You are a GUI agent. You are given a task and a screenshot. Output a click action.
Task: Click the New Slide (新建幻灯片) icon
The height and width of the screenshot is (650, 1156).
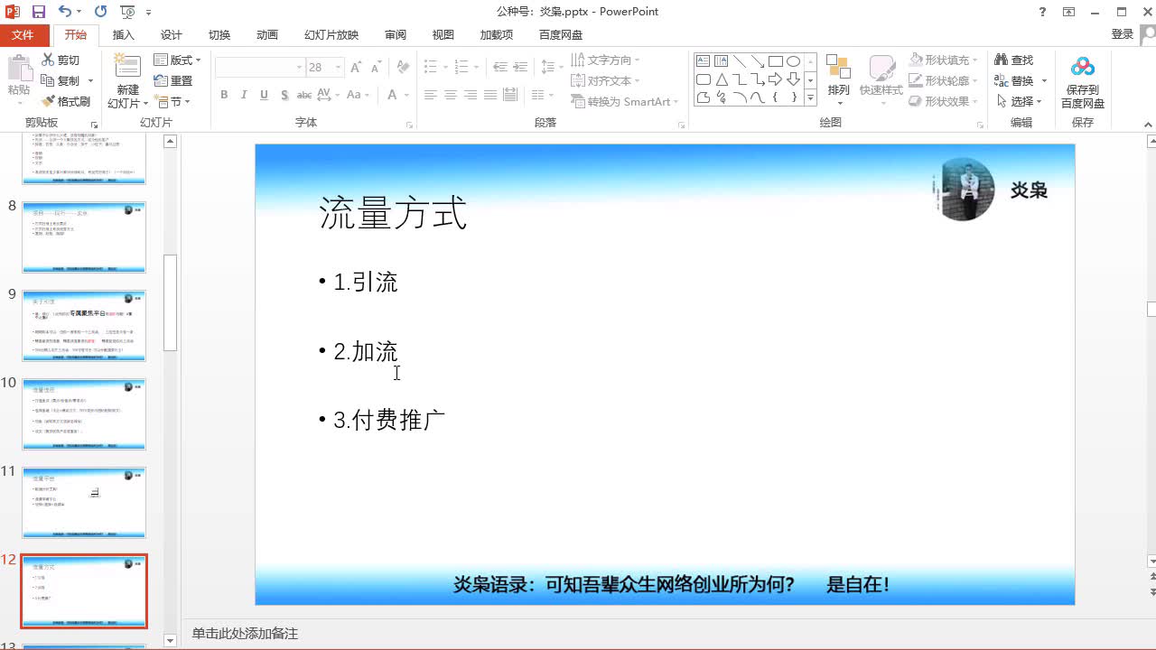(127, 68)
